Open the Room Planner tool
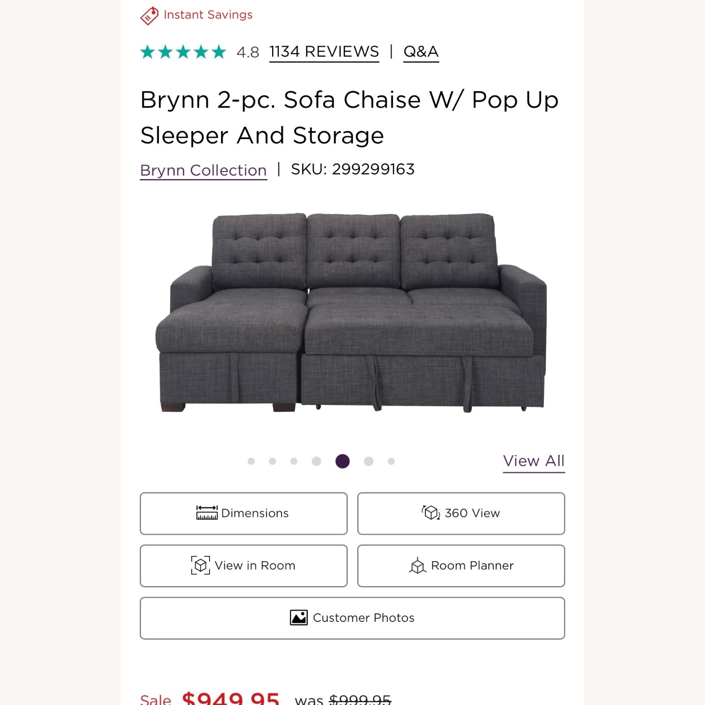This screenshot has height=705, width=705. 461,565
